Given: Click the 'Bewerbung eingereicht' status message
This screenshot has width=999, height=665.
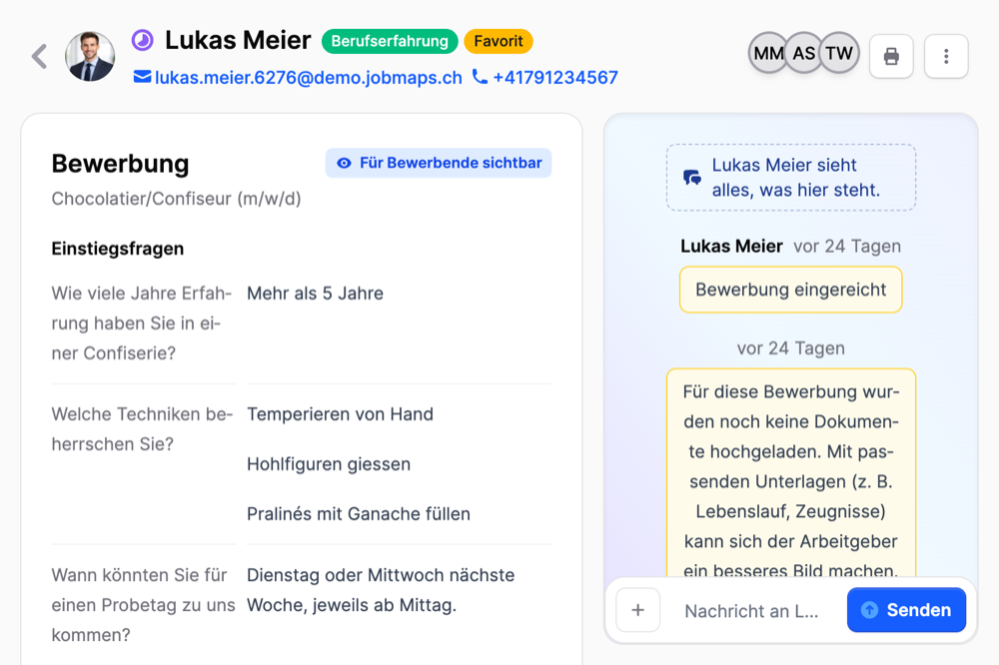Looking at the screenshot, I should (x=790, y=290).
